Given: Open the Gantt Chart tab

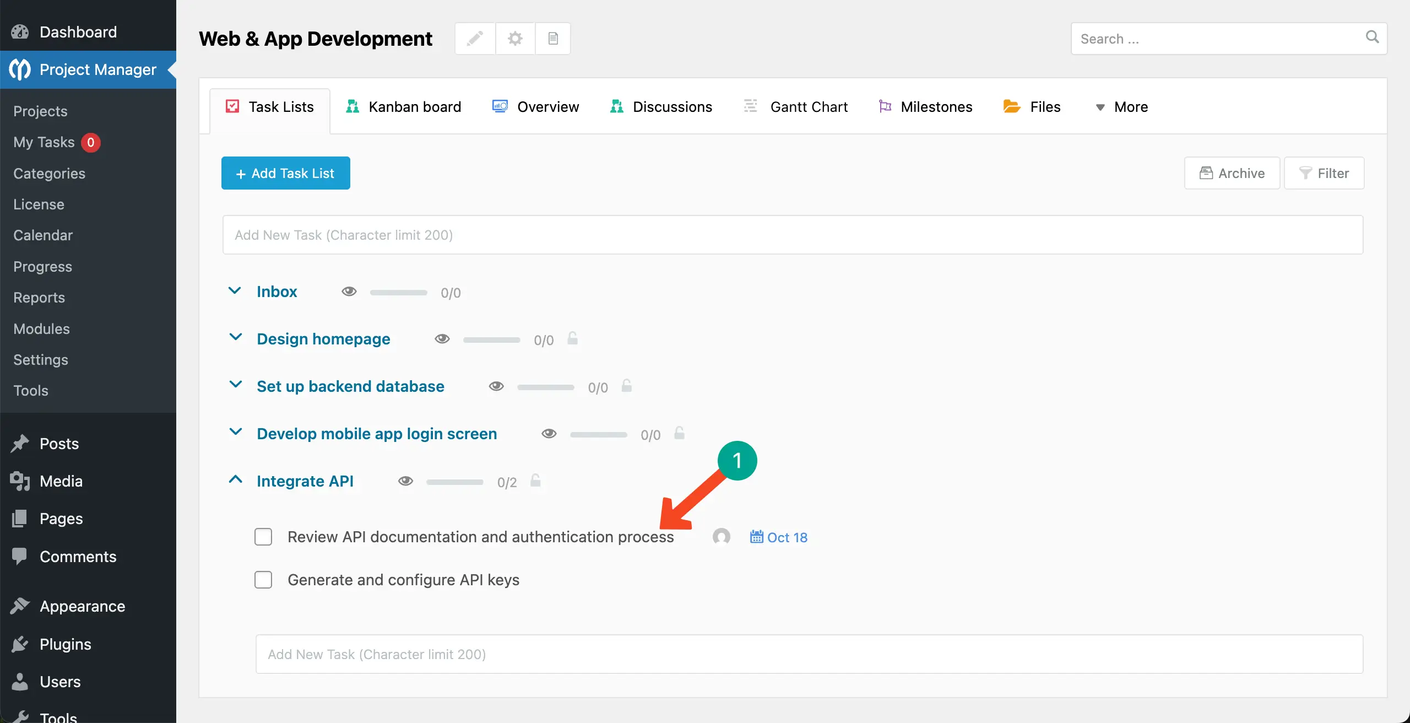Looking at the screenshot, I should (796, 107).
